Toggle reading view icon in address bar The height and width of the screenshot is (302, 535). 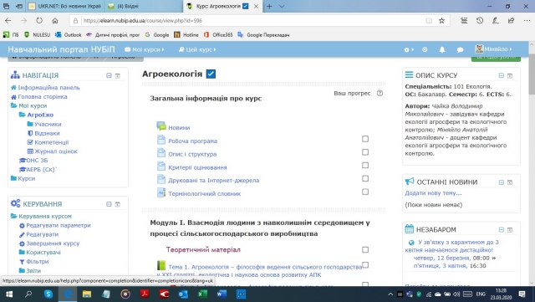point(429,21)
